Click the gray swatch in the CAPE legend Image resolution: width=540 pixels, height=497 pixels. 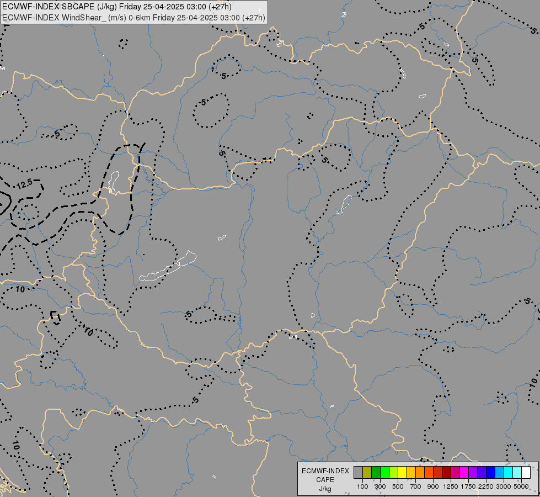point(358,473)
